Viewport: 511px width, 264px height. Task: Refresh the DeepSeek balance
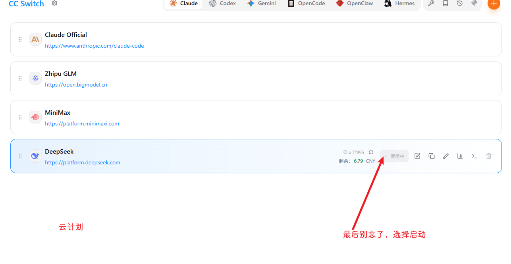tap(371, 152)
